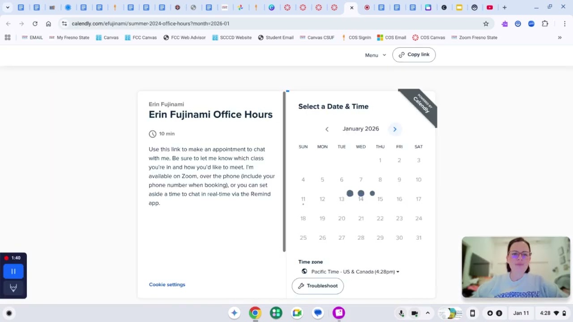Open Chrome extensions puzzle icon
The height and width of the screenshot is (322, 573).
pyautogui.click(x=545, y=24)
